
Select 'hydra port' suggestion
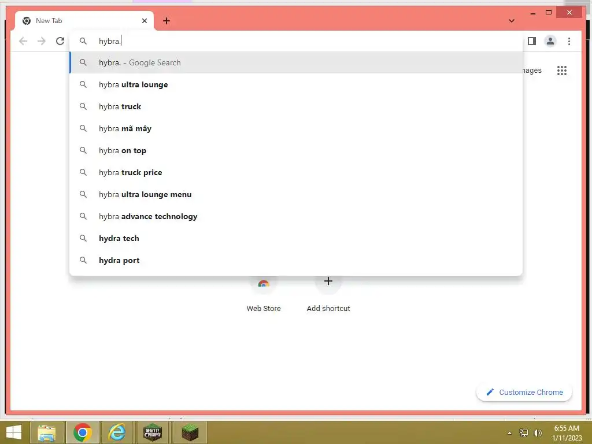click(x=297, y=260)
